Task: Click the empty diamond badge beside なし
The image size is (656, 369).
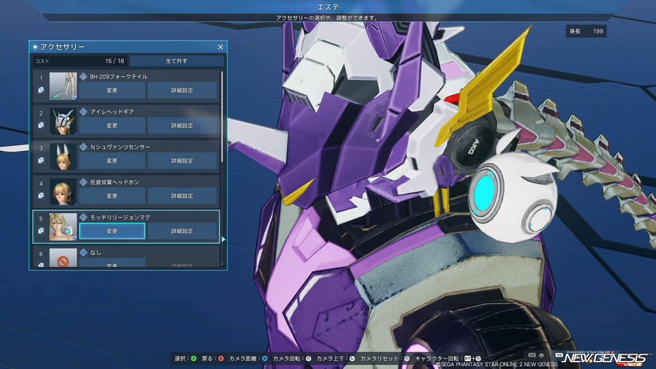Action: coord(83,252)
